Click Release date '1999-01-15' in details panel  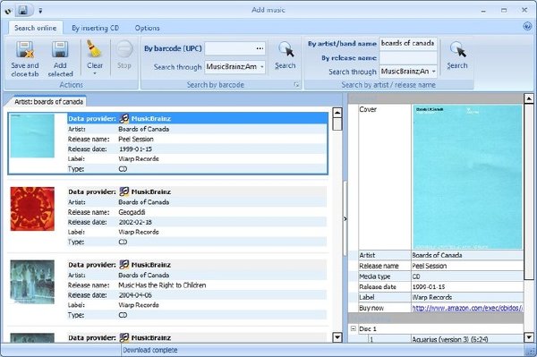point(429,287)
